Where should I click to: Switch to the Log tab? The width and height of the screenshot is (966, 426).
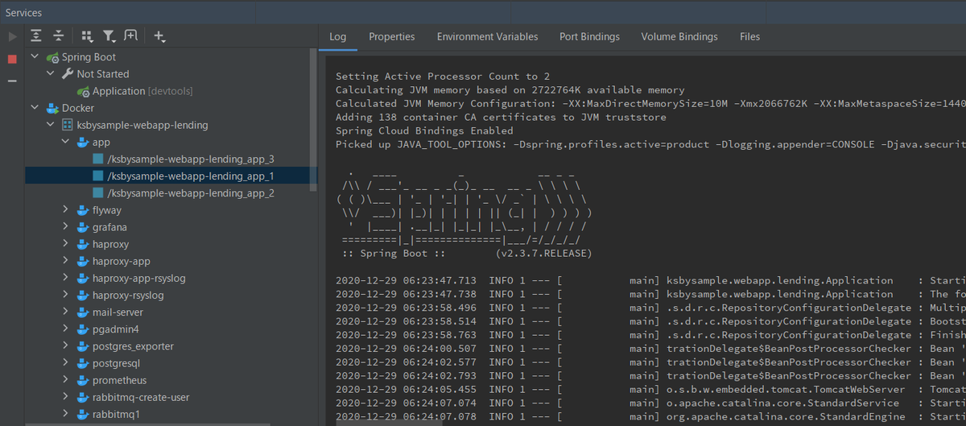tap(338, 36)
